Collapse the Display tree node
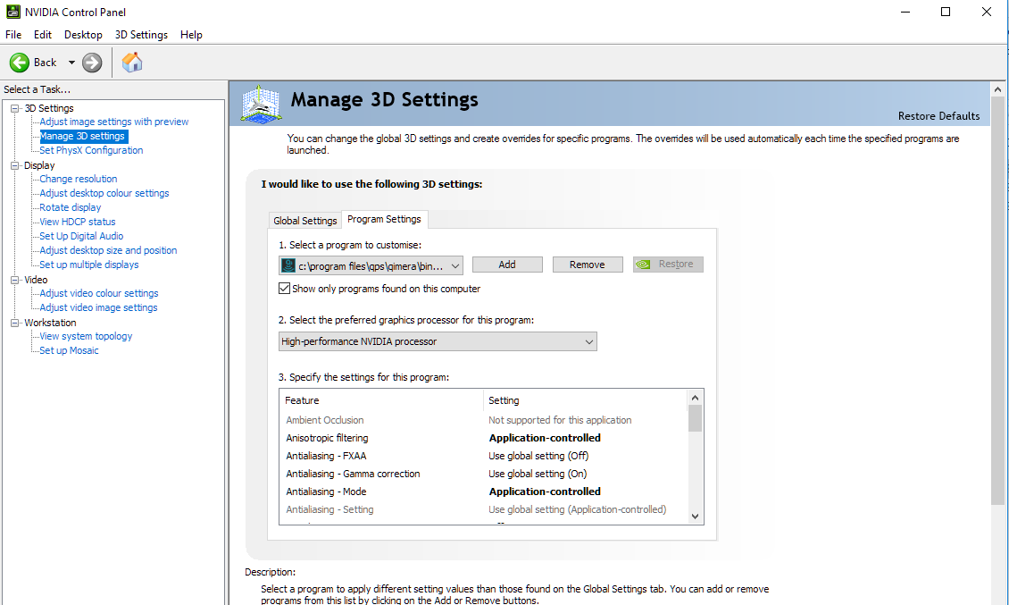 click(x=14, y=165)
